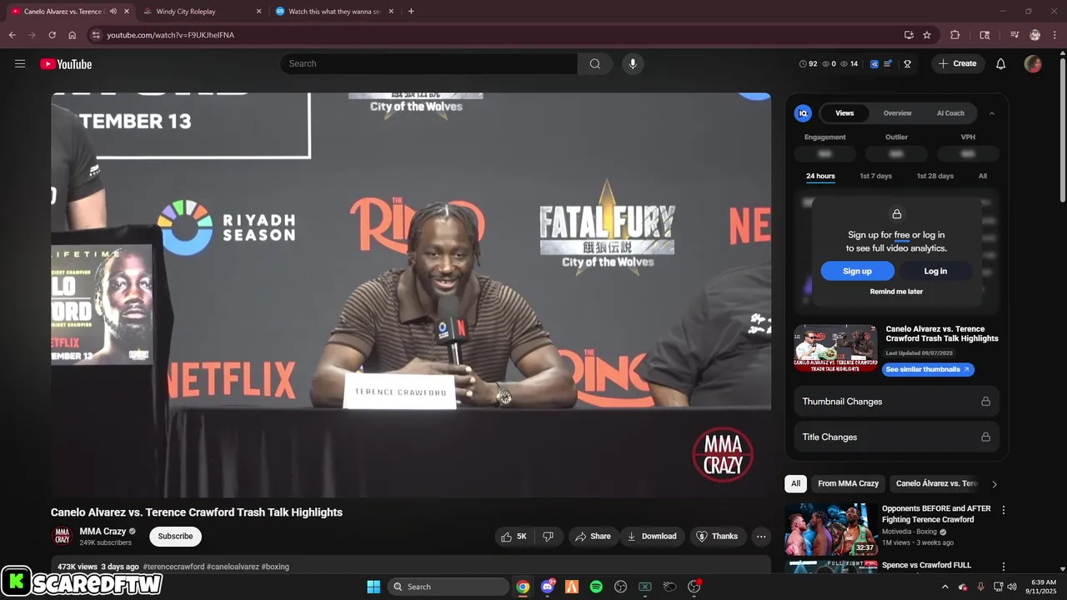Click the blue Sign up button
1067x600 pixels.
[x=857, y=271]
